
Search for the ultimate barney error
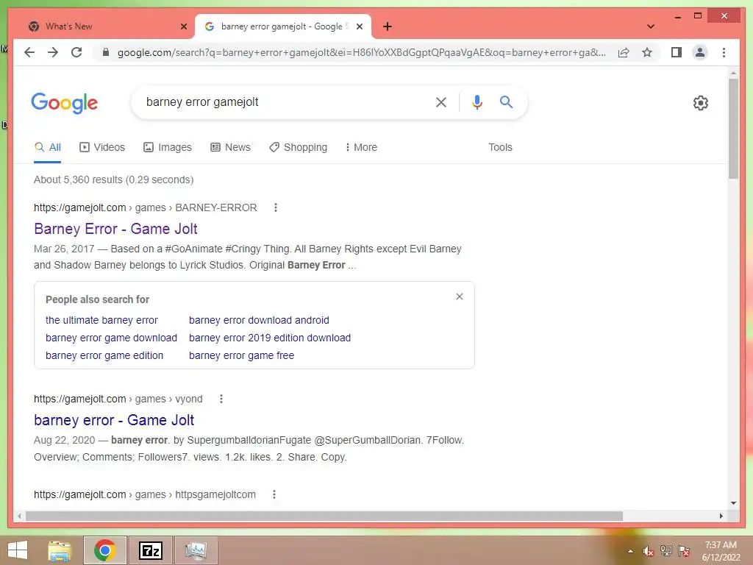(101, 320)
